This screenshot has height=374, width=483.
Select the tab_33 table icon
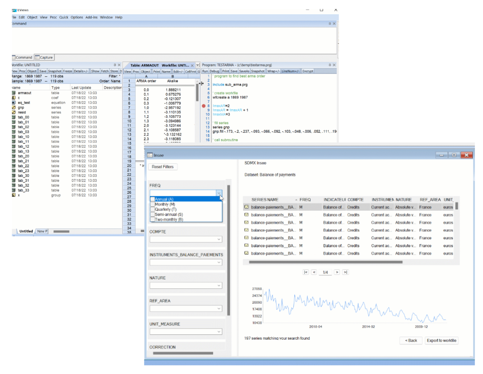tap(13, 190)
